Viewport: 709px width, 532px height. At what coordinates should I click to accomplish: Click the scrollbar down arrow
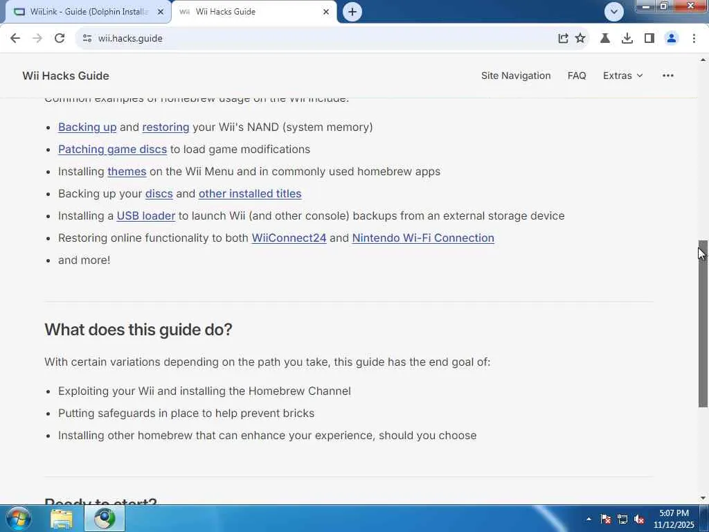(703, 498)
